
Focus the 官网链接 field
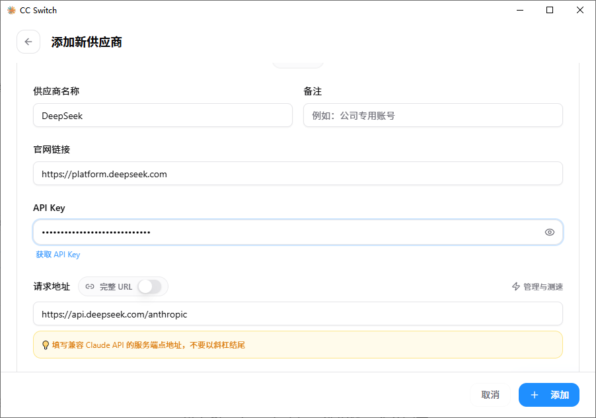297,173
